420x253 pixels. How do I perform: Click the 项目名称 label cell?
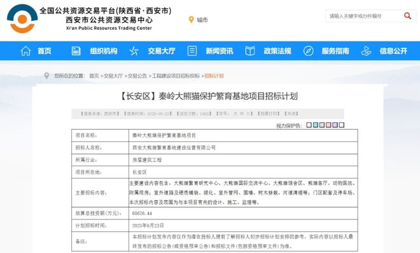tap(100, 135)
